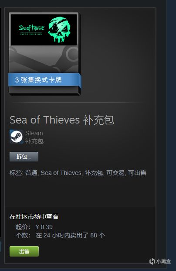Image resolution: width=176 pixels, height=271 pixels.
Task: Click the Sea of Thieves 2024 Edition logo
Action: [31, 30]
